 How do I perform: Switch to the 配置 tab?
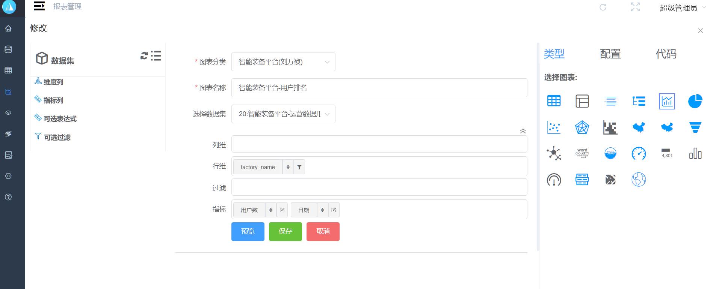(610, 54)
